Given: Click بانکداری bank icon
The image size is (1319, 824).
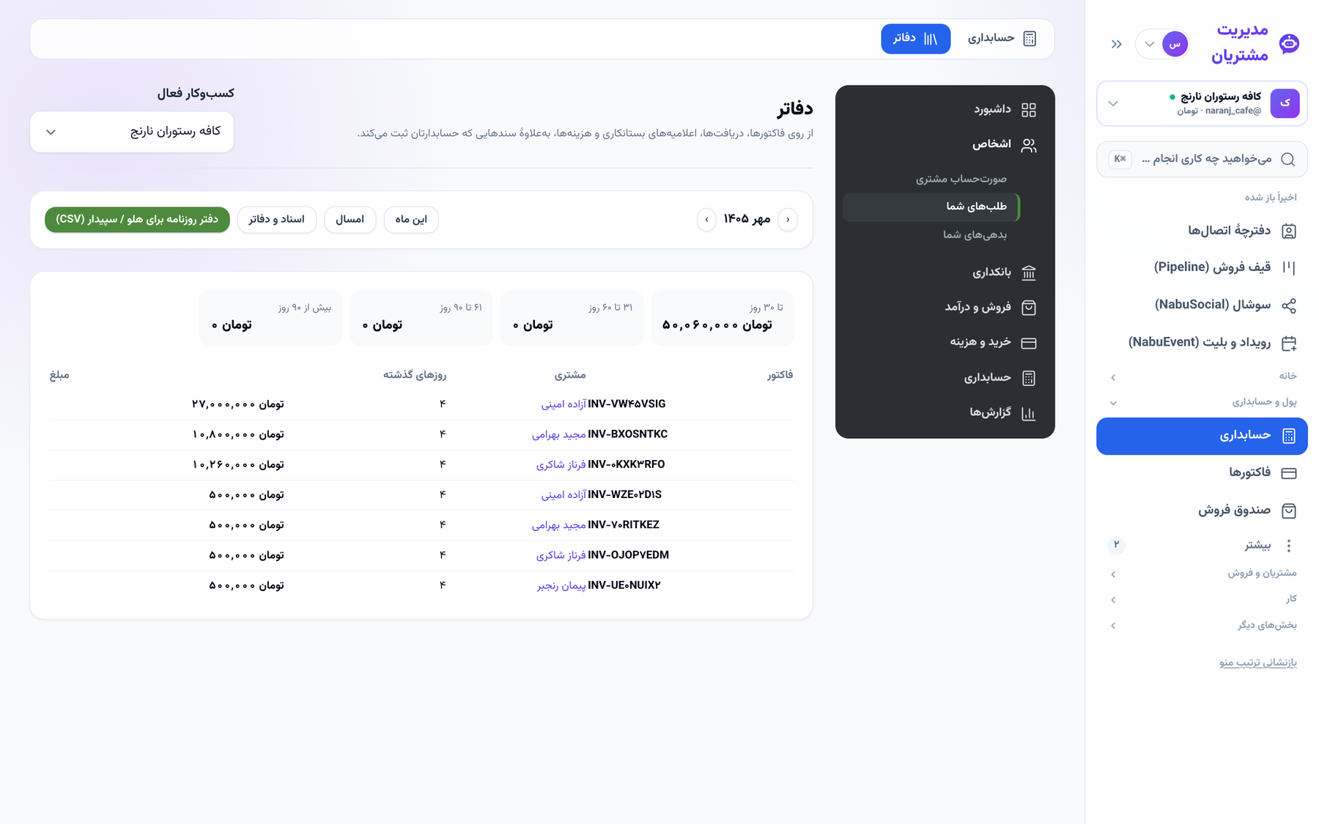Looking at the screenshot, I should [x=1029, y=272].
